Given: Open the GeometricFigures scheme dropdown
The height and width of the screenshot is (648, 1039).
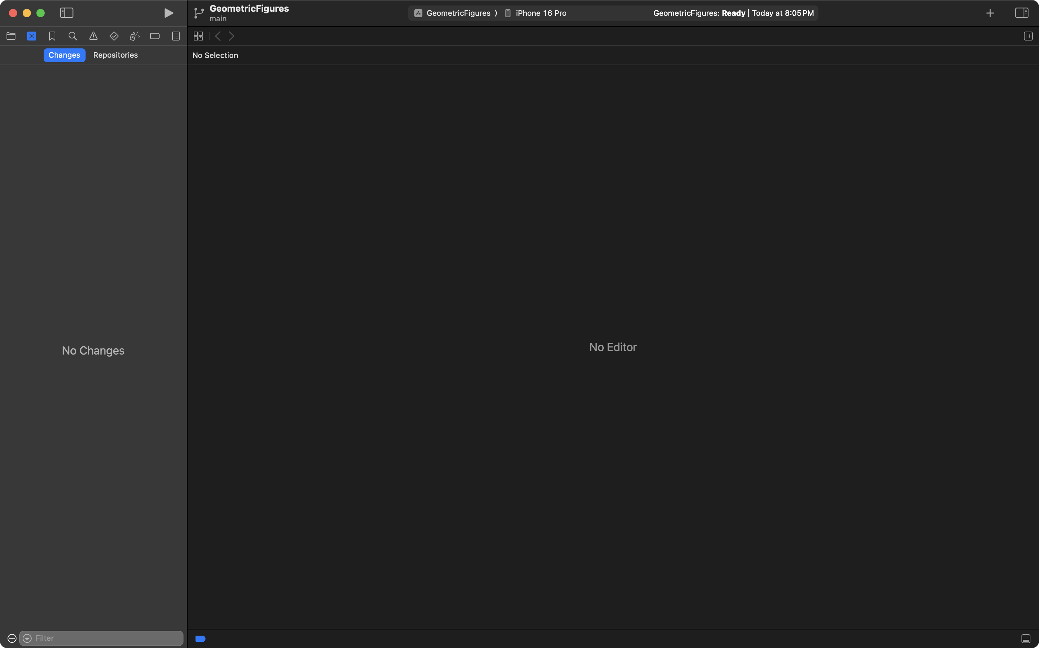Looking at the screenshot, I should [x=458, y=13].
